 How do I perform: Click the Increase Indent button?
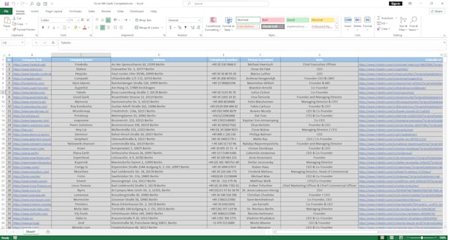(x=121, y=28)
